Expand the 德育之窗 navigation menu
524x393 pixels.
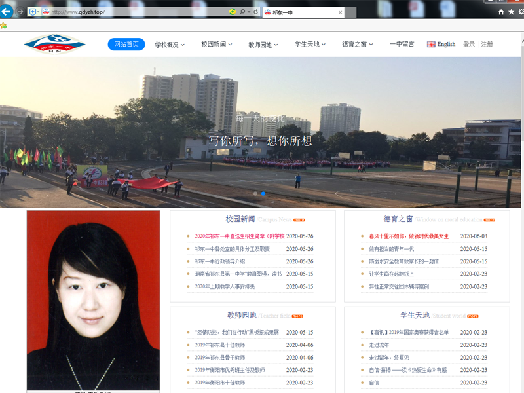357,44
